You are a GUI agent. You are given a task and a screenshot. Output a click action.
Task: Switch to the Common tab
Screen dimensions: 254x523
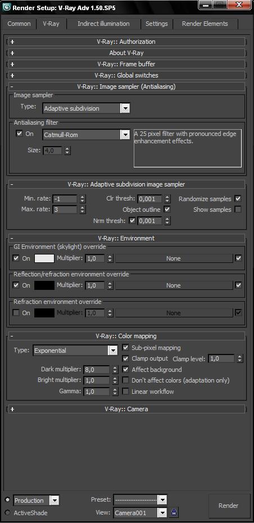pos(19,24)
